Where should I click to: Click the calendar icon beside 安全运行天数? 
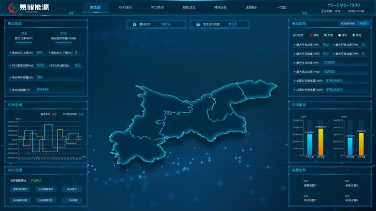click(x=198, y=25)
